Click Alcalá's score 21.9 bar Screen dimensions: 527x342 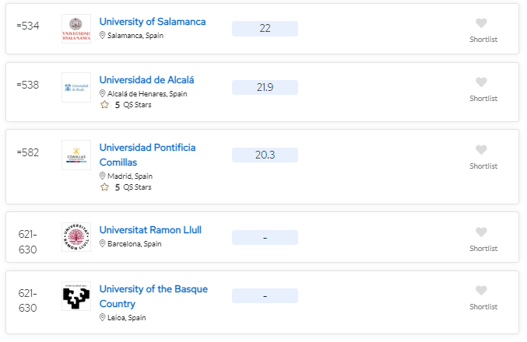pos(265,87)
